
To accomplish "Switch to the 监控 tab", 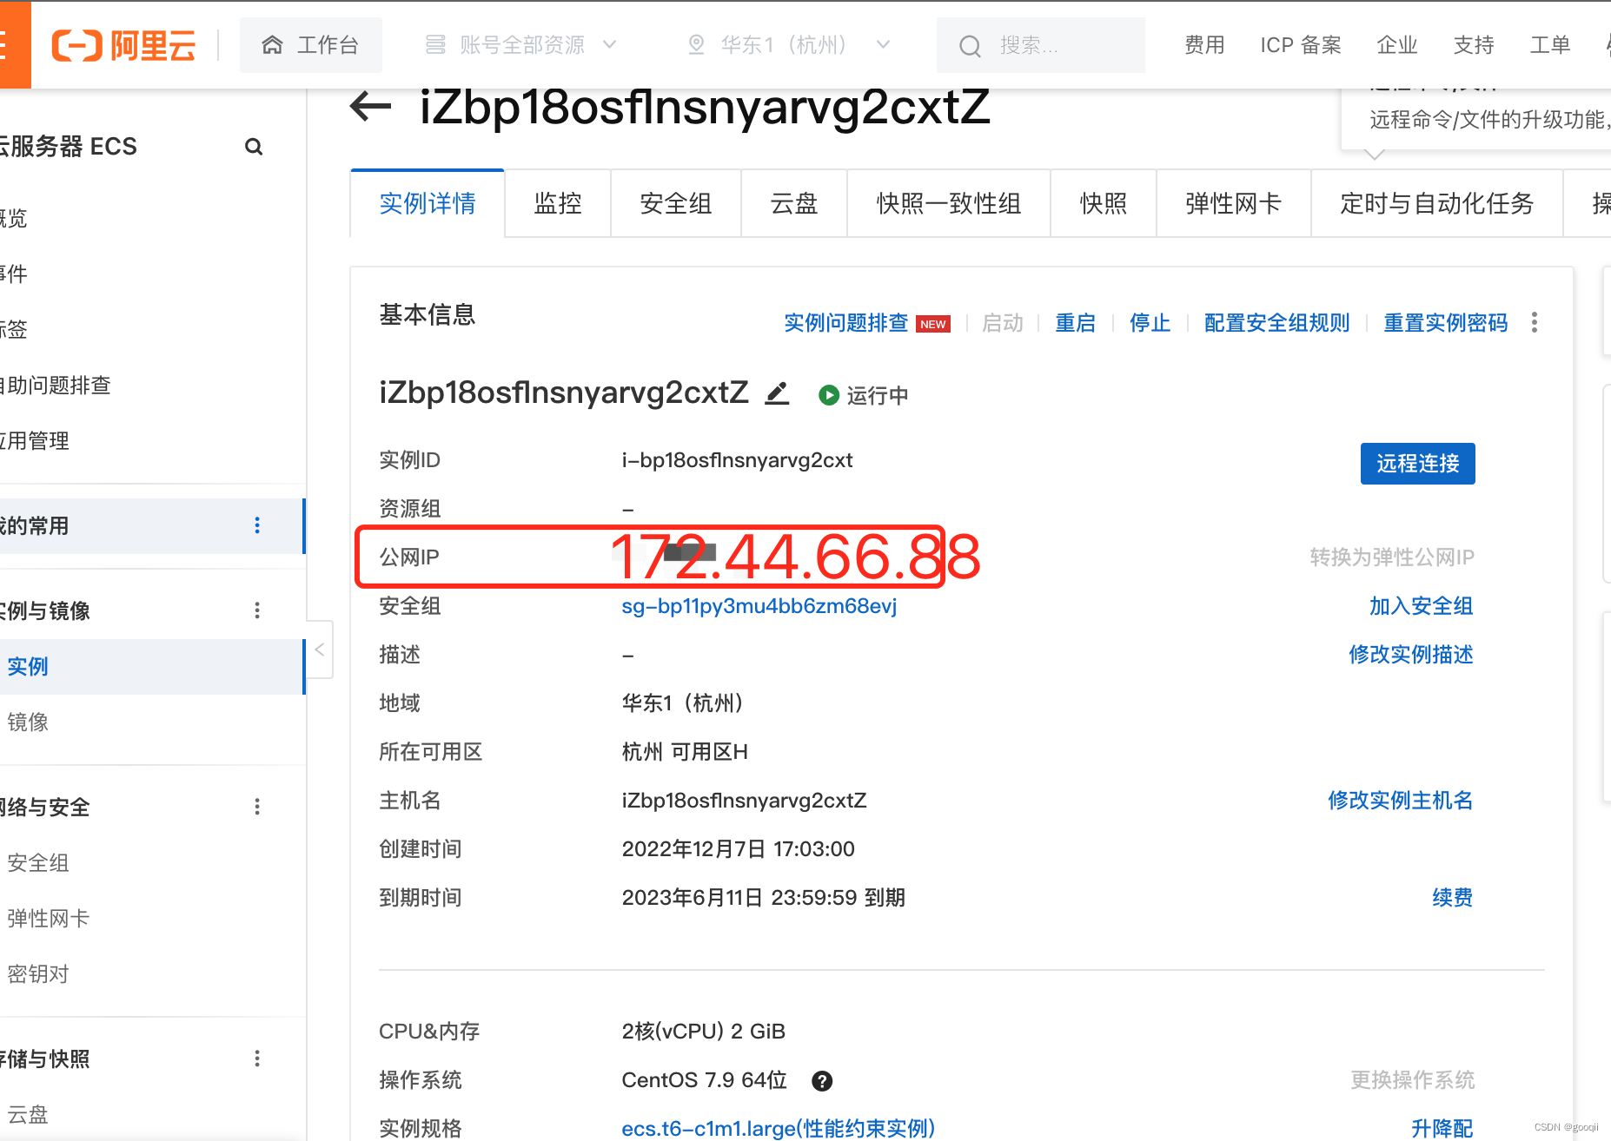I will coord(558,203).
